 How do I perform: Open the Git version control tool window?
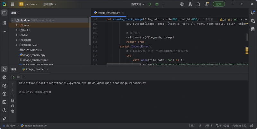tap(4, 118)
